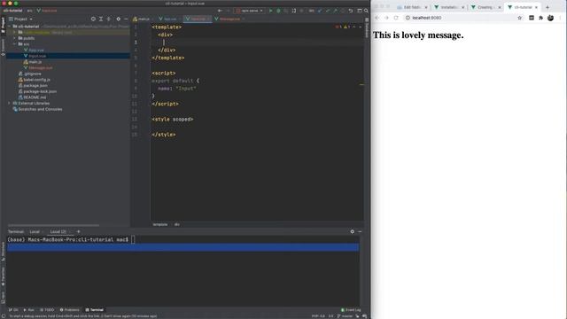Click the IDE layout window icon in toolbar
This screenshot has width=567, height=319.
[360, 11]
